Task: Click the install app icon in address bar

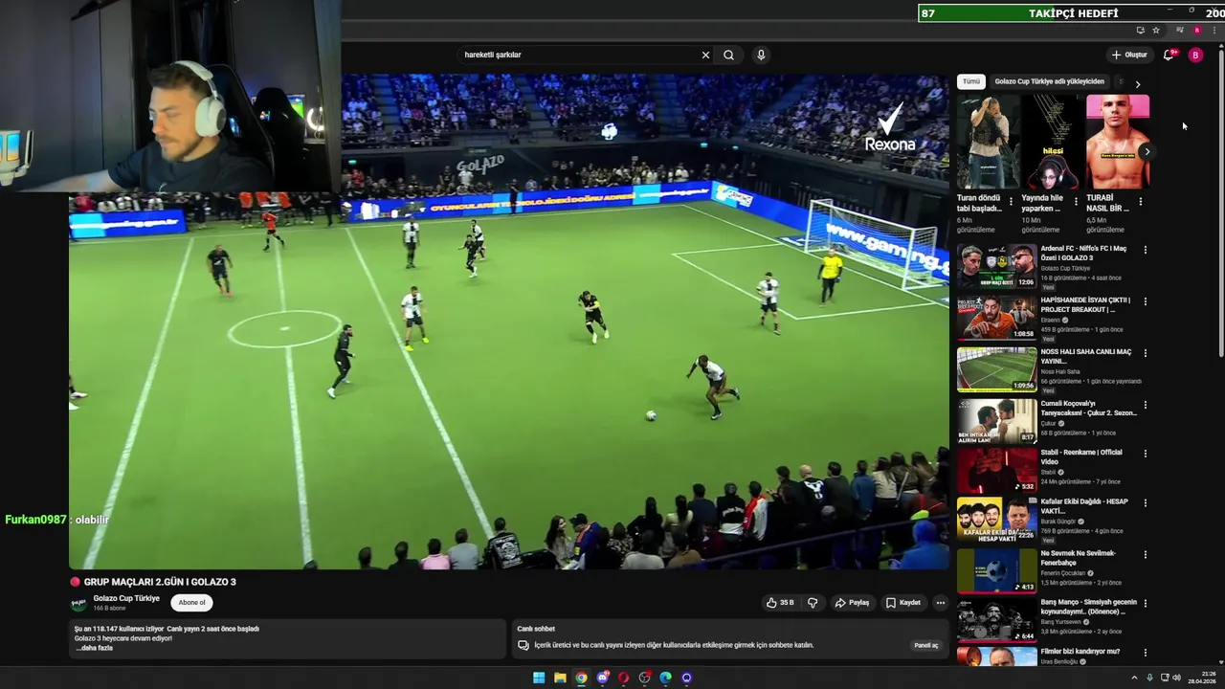Action: pyautogui.click(x=1140, y=30)
